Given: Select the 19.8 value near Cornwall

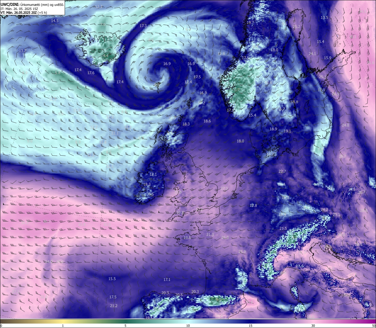Looking at the screenshot, I should pyautogui.click(x=180, y=213).
